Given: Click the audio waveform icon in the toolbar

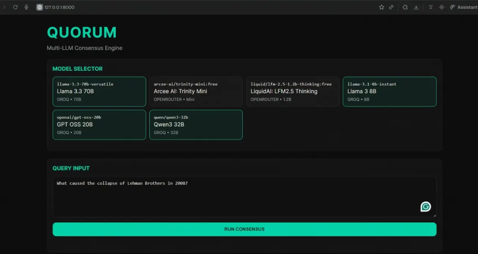Looking at the screenshot, I should point(442,7).
